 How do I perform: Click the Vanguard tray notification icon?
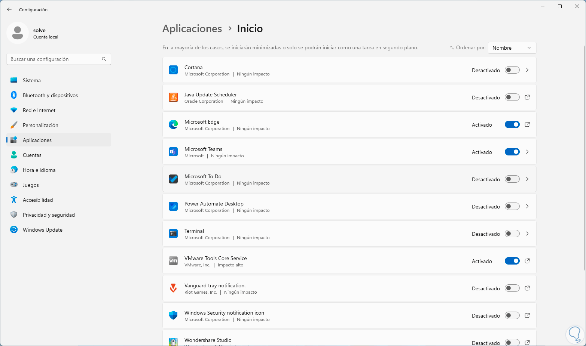tap(173, 288)
